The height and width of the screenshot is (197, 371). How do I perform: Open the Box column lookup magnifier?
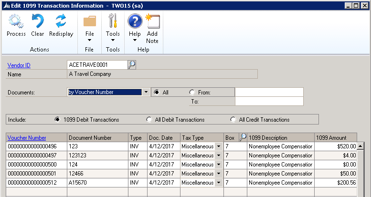pos(243,137)
